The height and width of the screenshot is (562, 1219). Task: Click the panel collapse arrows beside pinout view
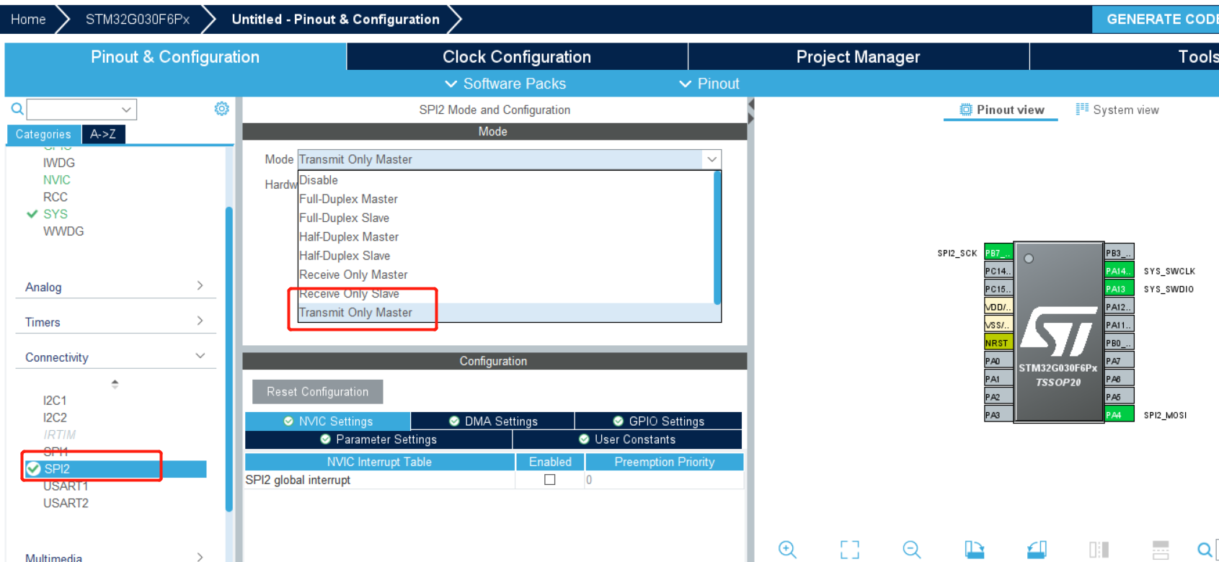pyautogui.click(x=750, y=112)
